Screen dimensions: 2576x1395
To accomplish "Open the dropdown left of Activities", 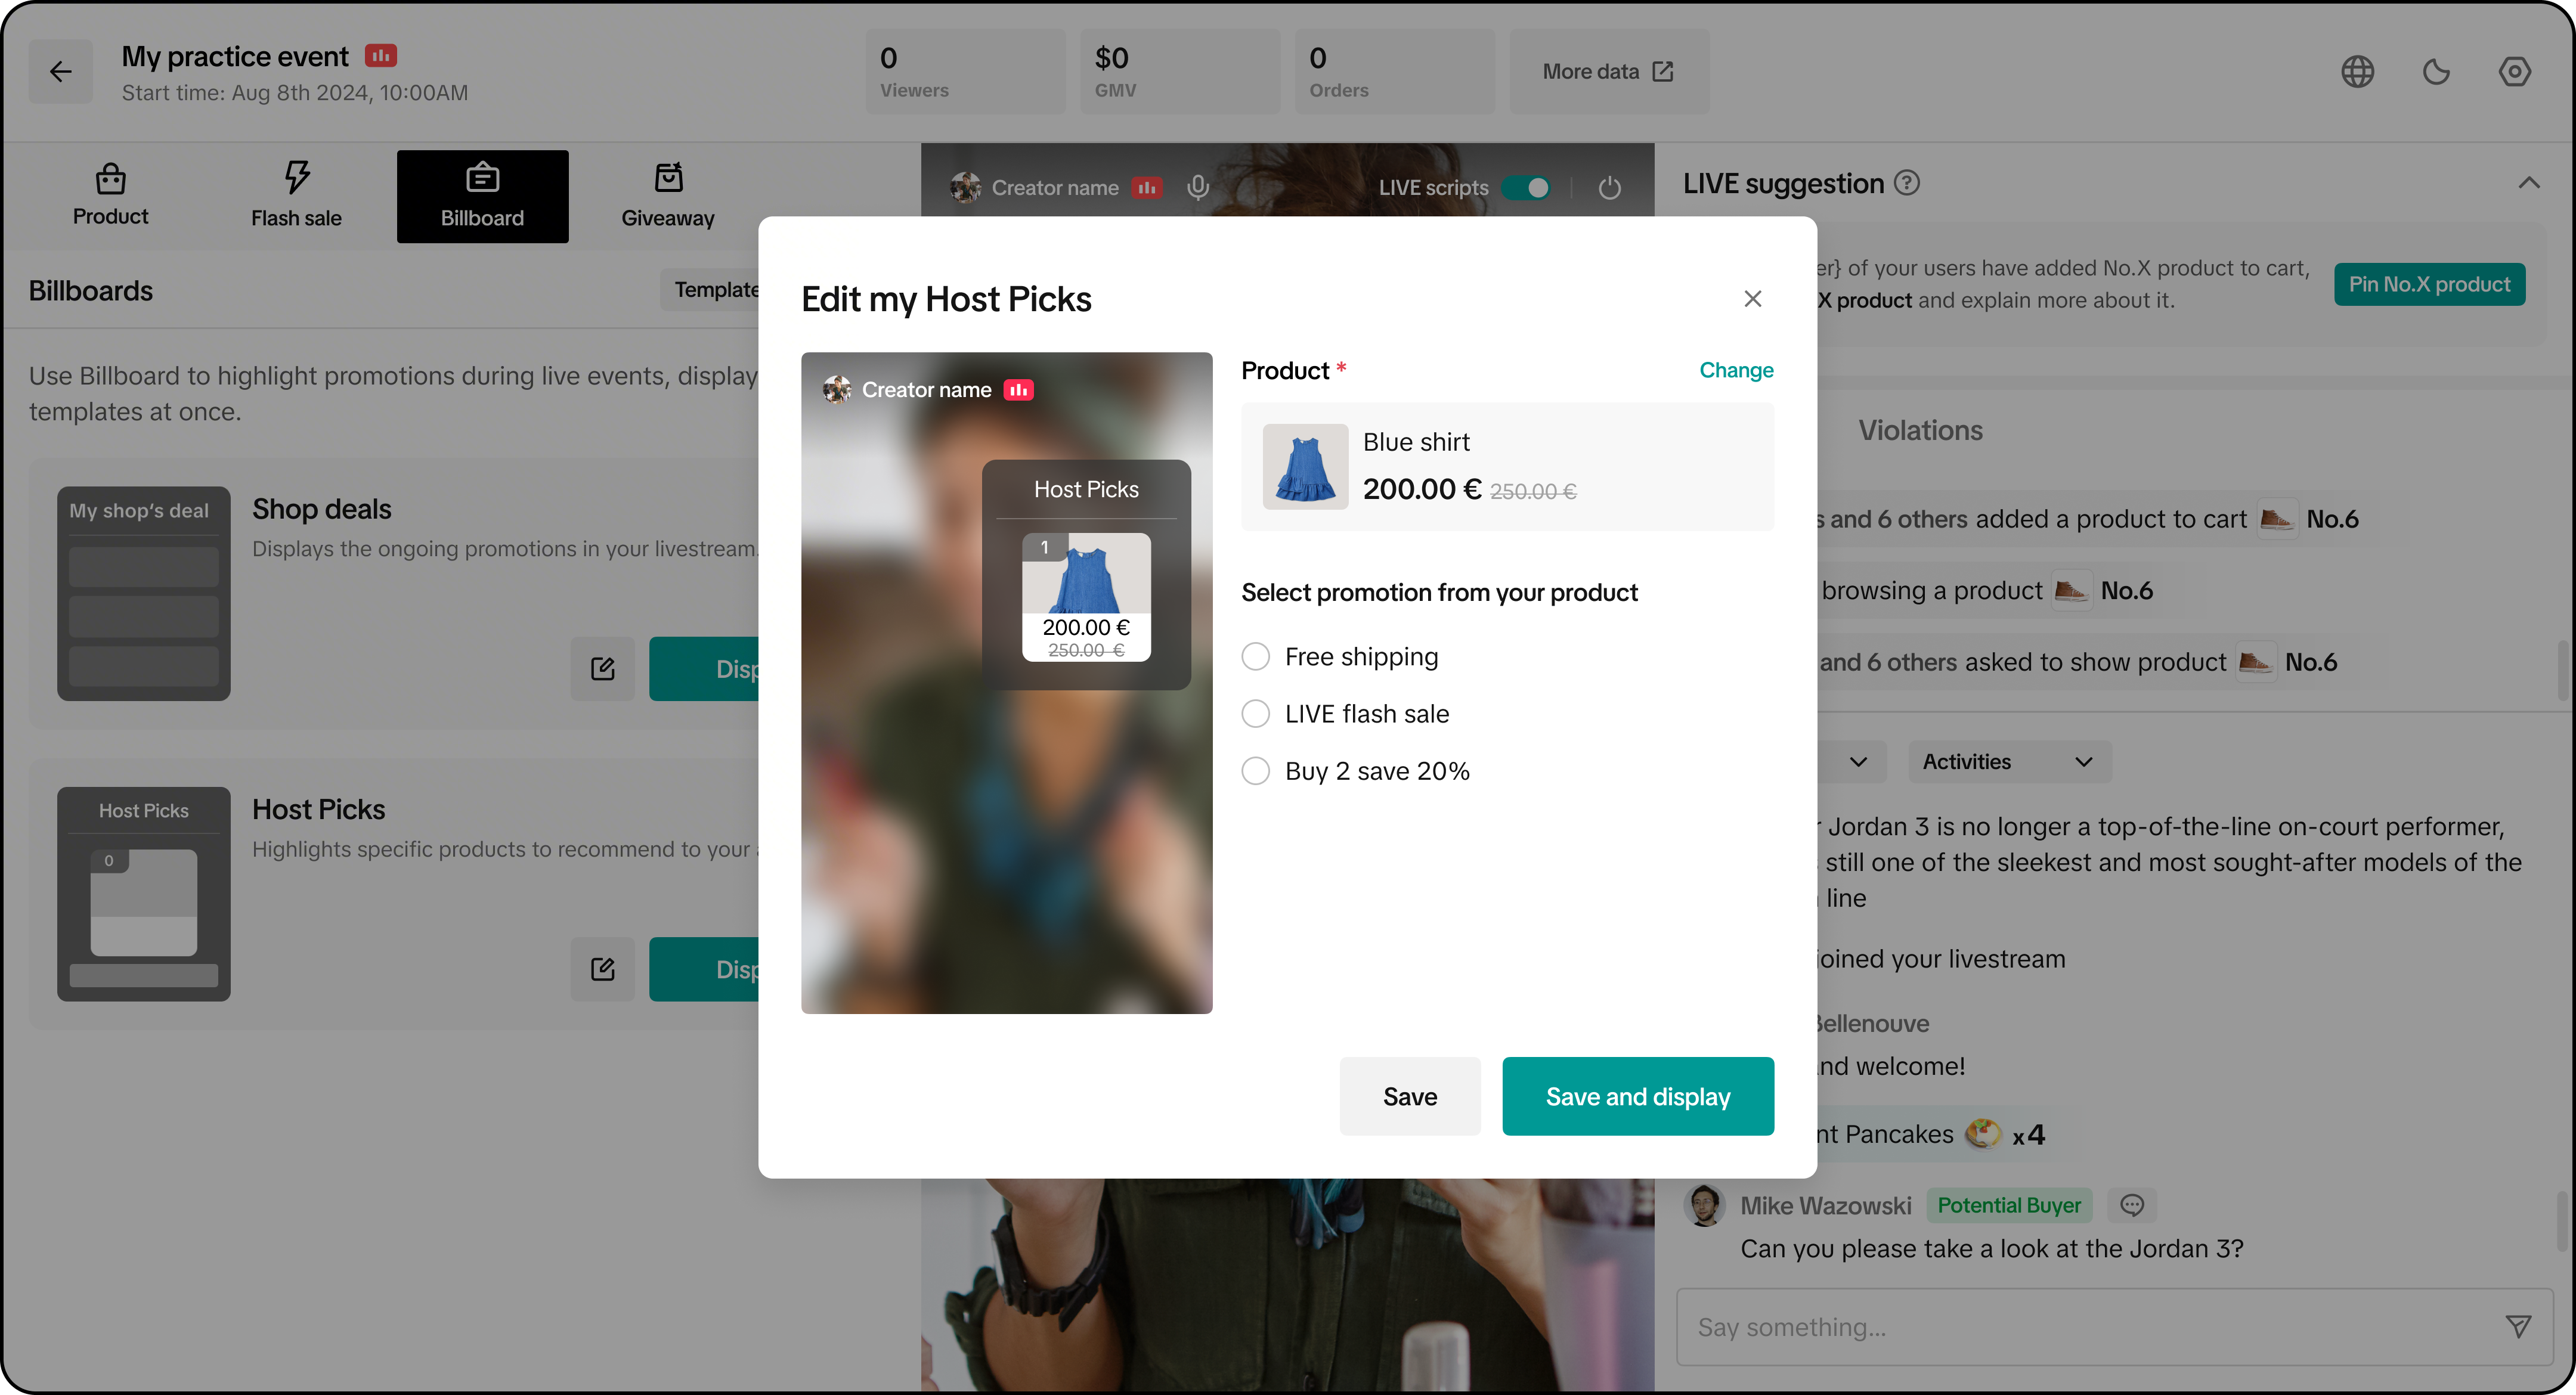I will pyautogui.click(x=1853, y=762).
